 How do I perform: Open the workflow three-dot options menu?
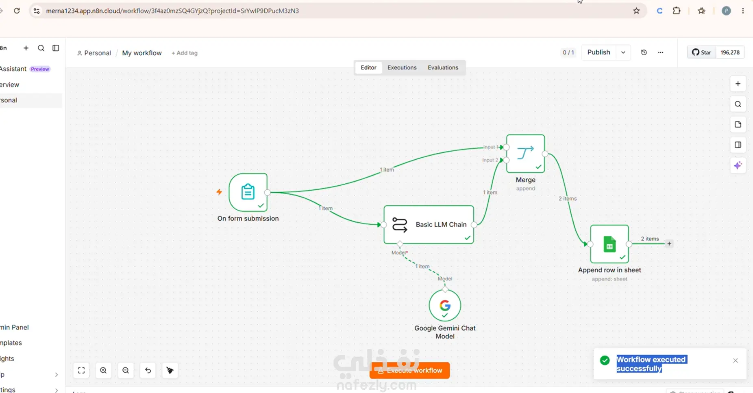coord(661,52)
